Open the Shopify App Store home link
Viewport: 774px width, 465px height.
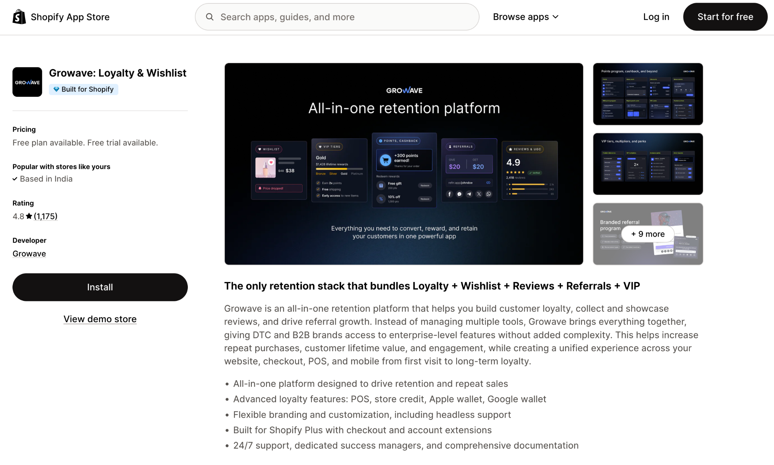click(61, 17)
